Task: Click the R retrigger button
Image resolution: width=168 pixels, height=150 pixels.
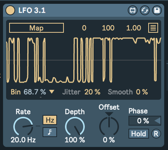Action: click(156, 134)
